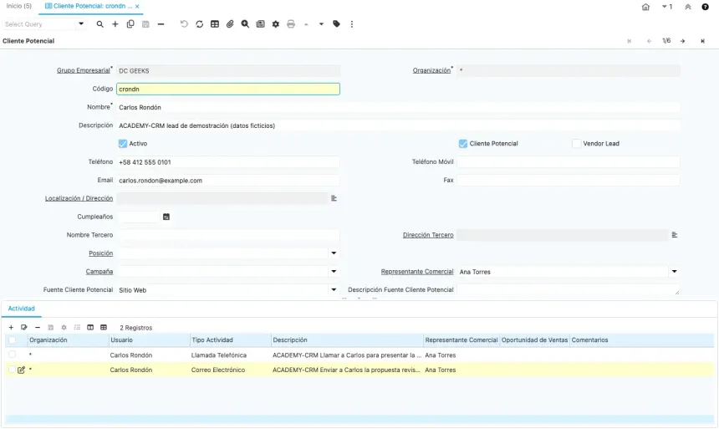
Task: Toggle the Actividad form layout icon
Action: point(90,327)
